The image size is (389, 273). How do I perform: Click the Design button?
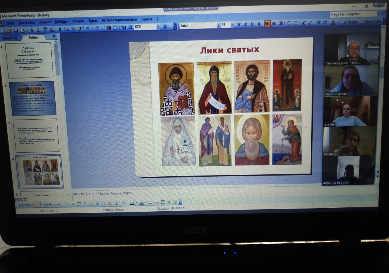tap(350, 22)
